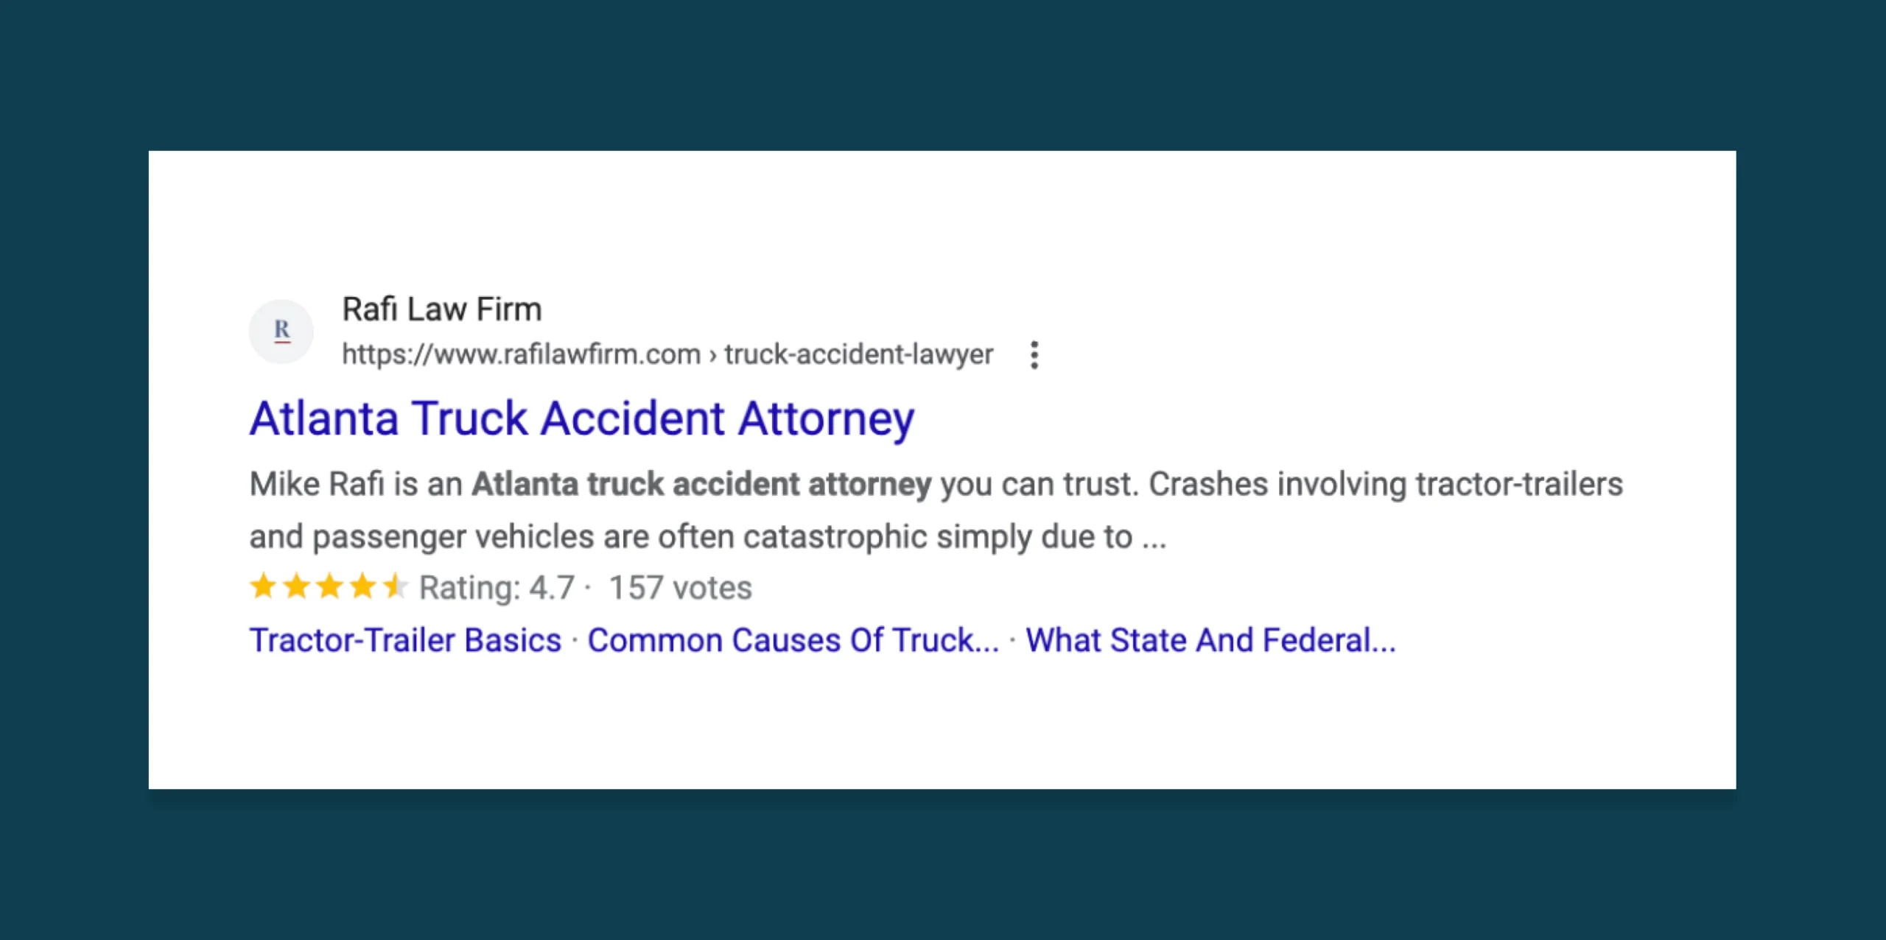Image resolution: width=1886 pixels, height=940 pixels.
Task: Click the fourth gold rating star
Action: click(362, 587)
